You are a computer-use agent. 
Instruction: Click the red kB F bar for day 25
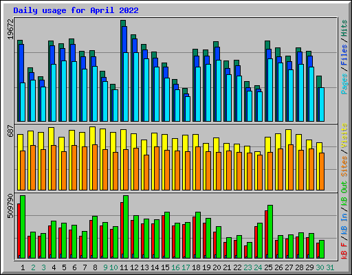tap(266, 234)
